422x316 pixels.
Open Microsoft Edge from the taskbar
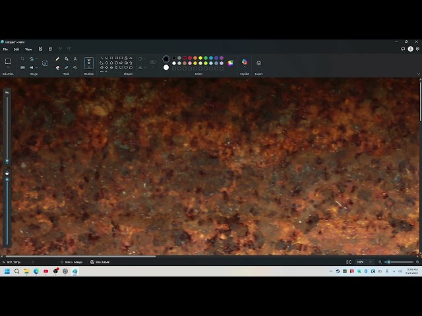[36, 271]
